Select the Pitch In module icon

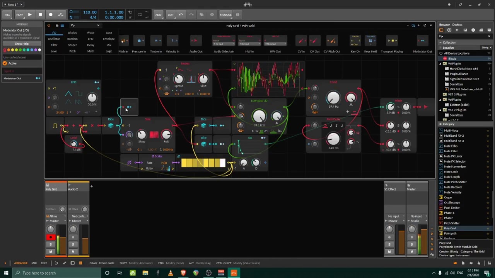123,41
